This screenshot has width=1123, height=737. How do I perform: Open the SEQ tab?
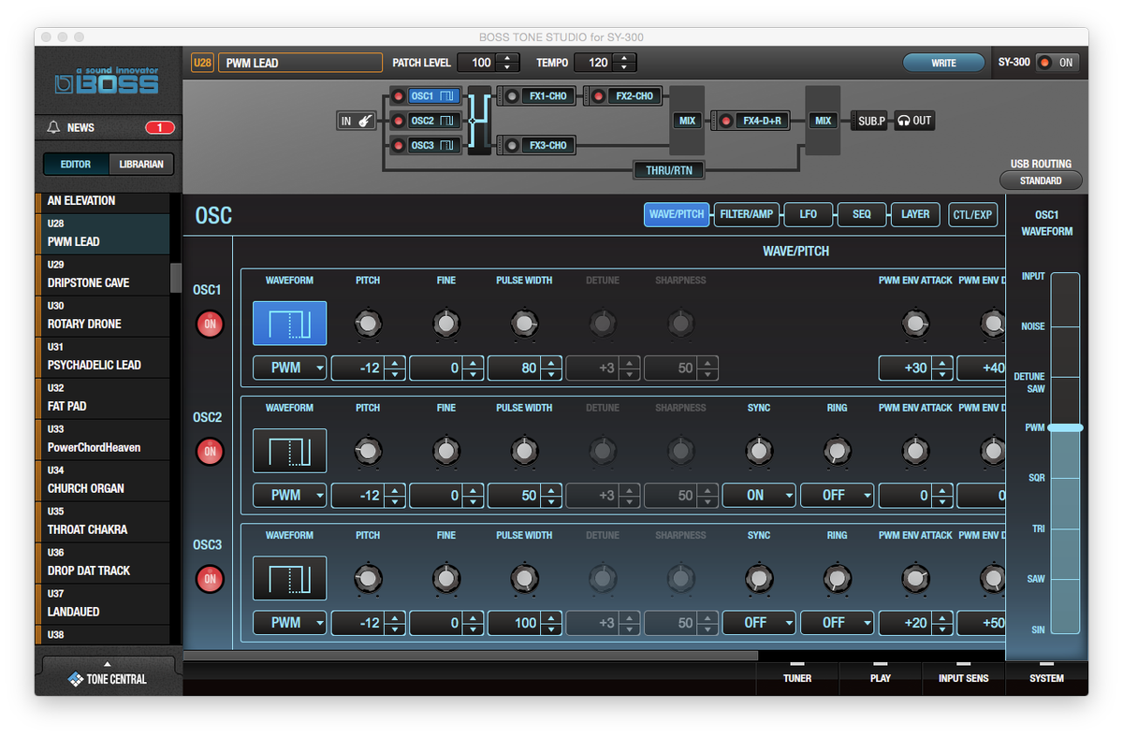coord(862,214)
